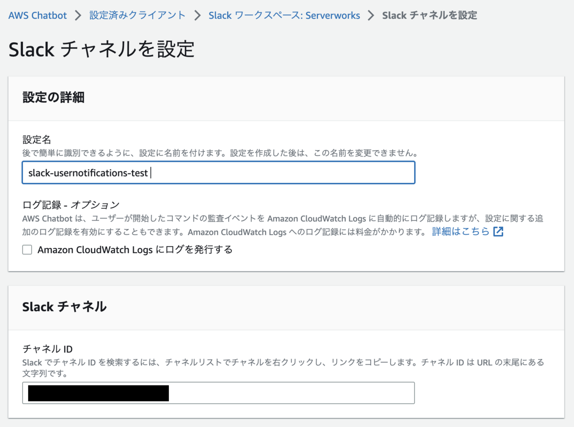Click the チャネル ID field label
The height and width of the screenshot is (427, 574).
[47, 348]
